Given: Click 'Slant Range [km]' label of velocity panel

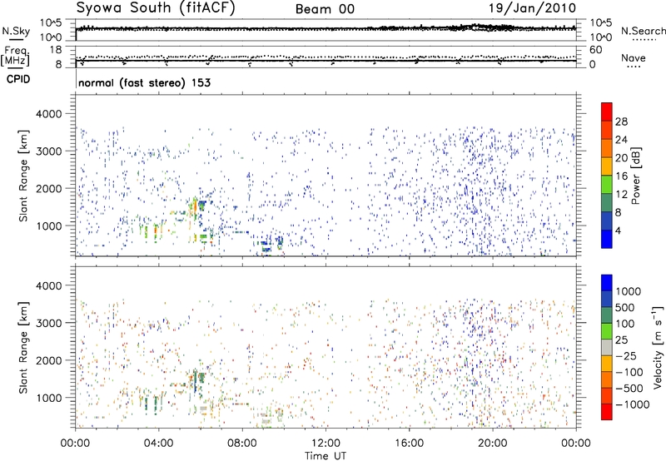Looking at the screenshot, I should [x=23, y=348].
